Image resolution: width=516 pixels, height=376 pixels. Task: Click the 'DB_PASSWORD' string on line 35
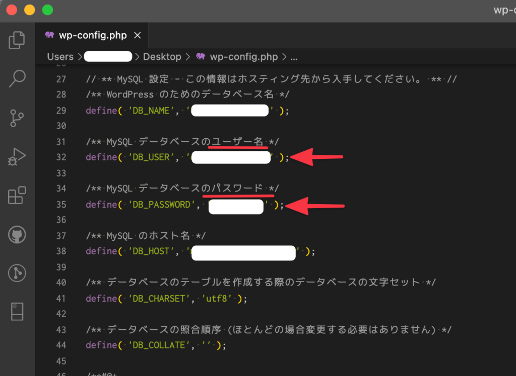point(162,204)
